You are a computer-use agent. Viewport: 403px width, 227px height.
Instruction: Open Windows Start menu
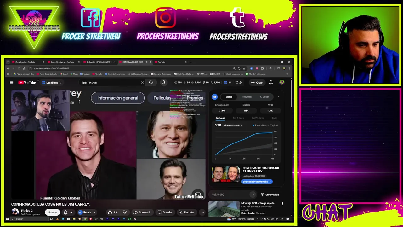8,219
